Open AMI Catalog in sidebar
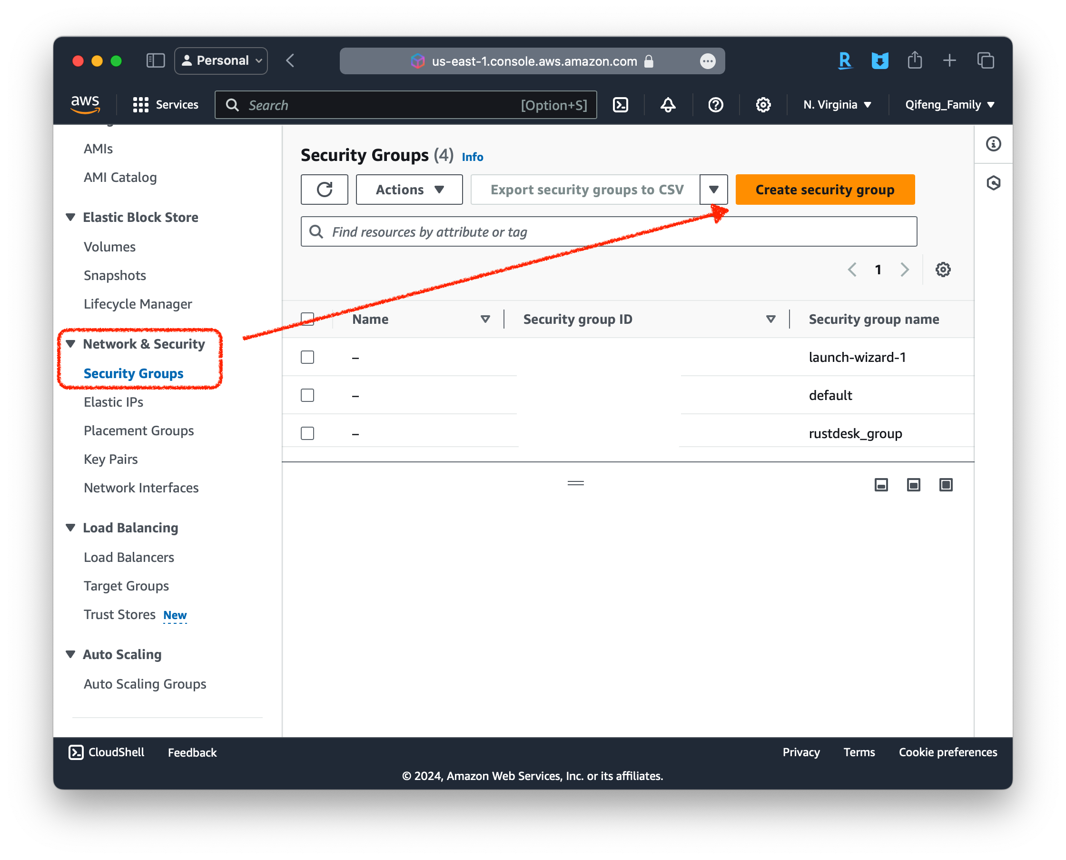The height and width of the screenshot is (860, 1066). click(x=120, y=177)
